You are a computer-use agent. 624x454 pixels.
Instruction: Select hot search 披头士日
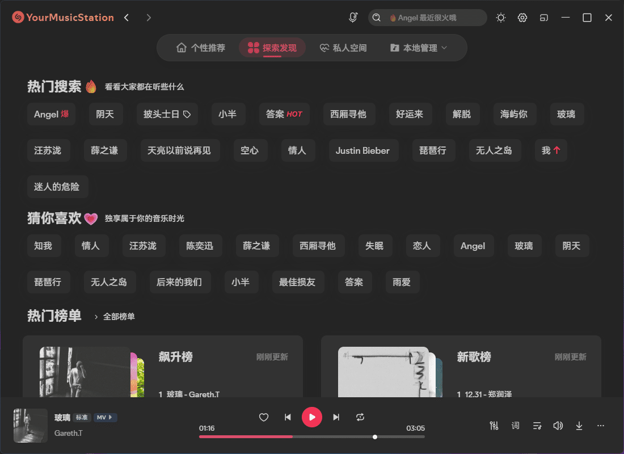(x=167, y=114)
